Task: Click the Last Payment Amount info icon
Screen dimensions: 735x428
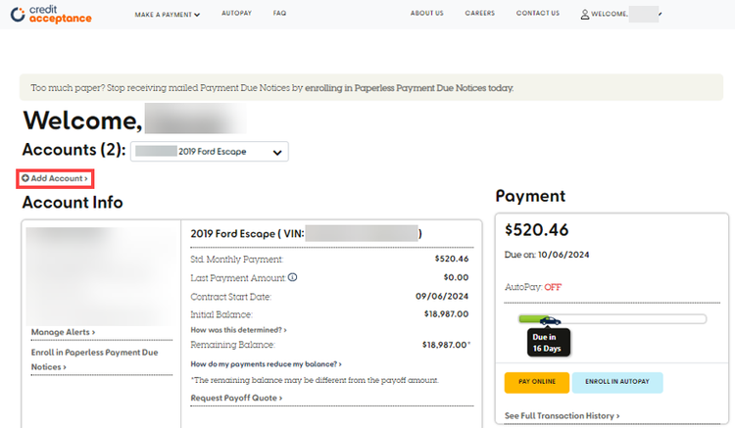Action: tap(293, 277)
